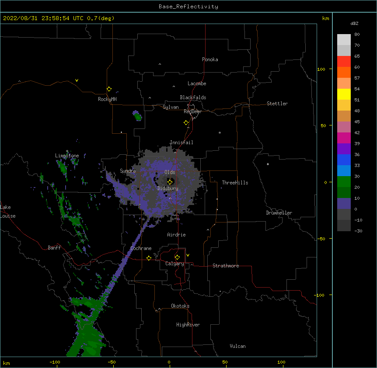The height and width of the screenshot is (368, 377).
Task: Click the green echo patch southwest of Sylvan
Action: point(137,116)
